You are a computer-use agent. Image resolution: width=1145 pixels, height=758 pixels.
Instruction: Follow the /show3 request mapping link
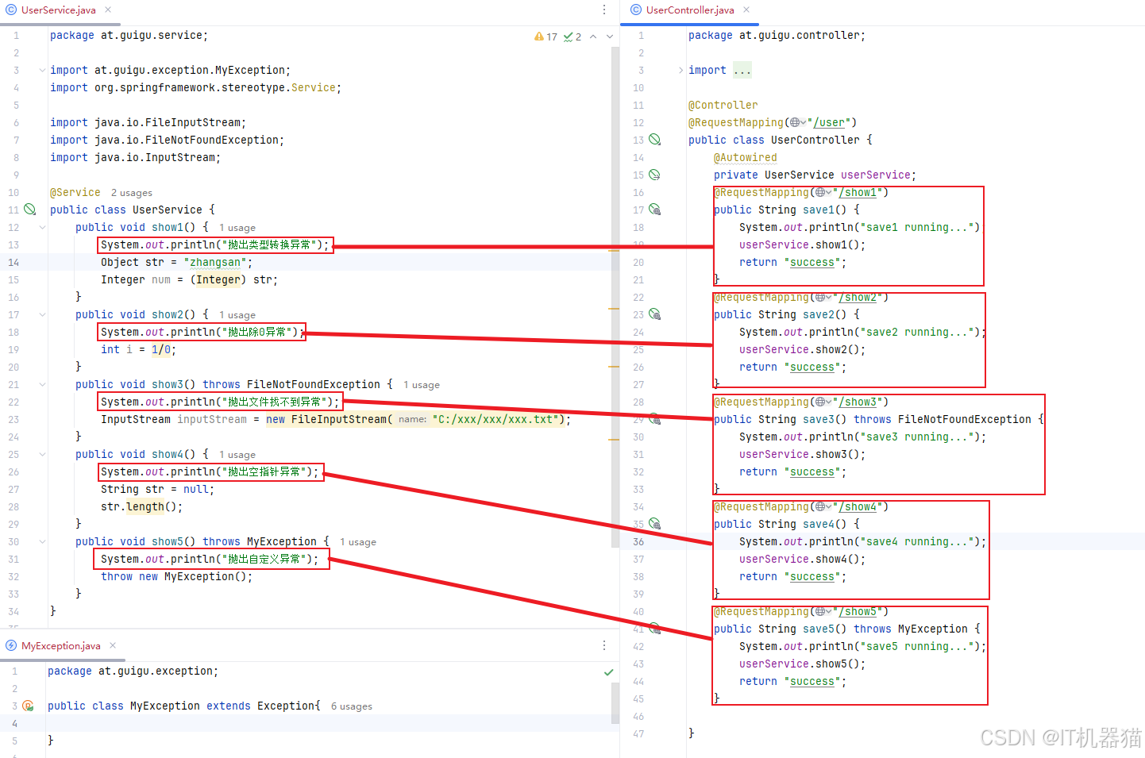860,402
